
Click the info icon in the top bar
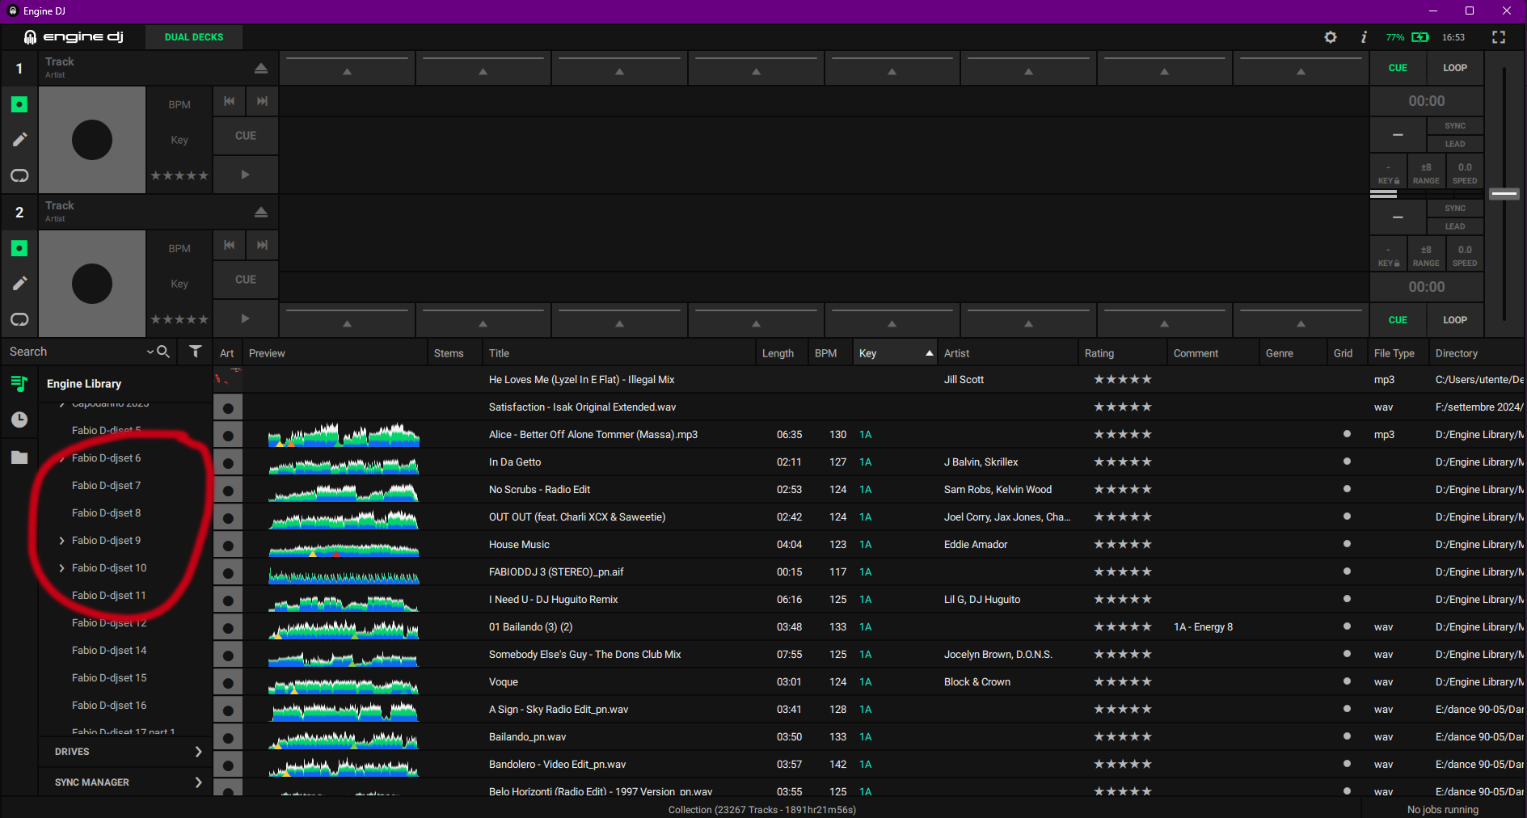click(1363, 37)
